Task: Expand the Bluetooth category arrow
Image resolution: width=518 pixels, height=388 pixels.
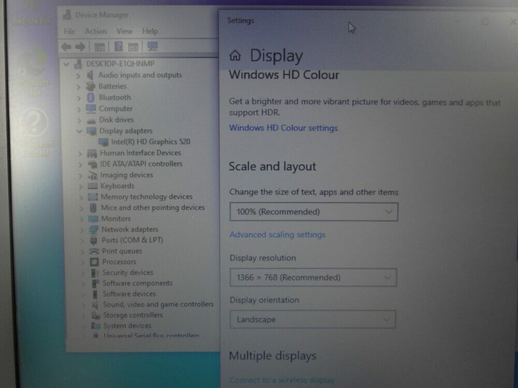Action: pyautogui.click(x=79, y=98)
